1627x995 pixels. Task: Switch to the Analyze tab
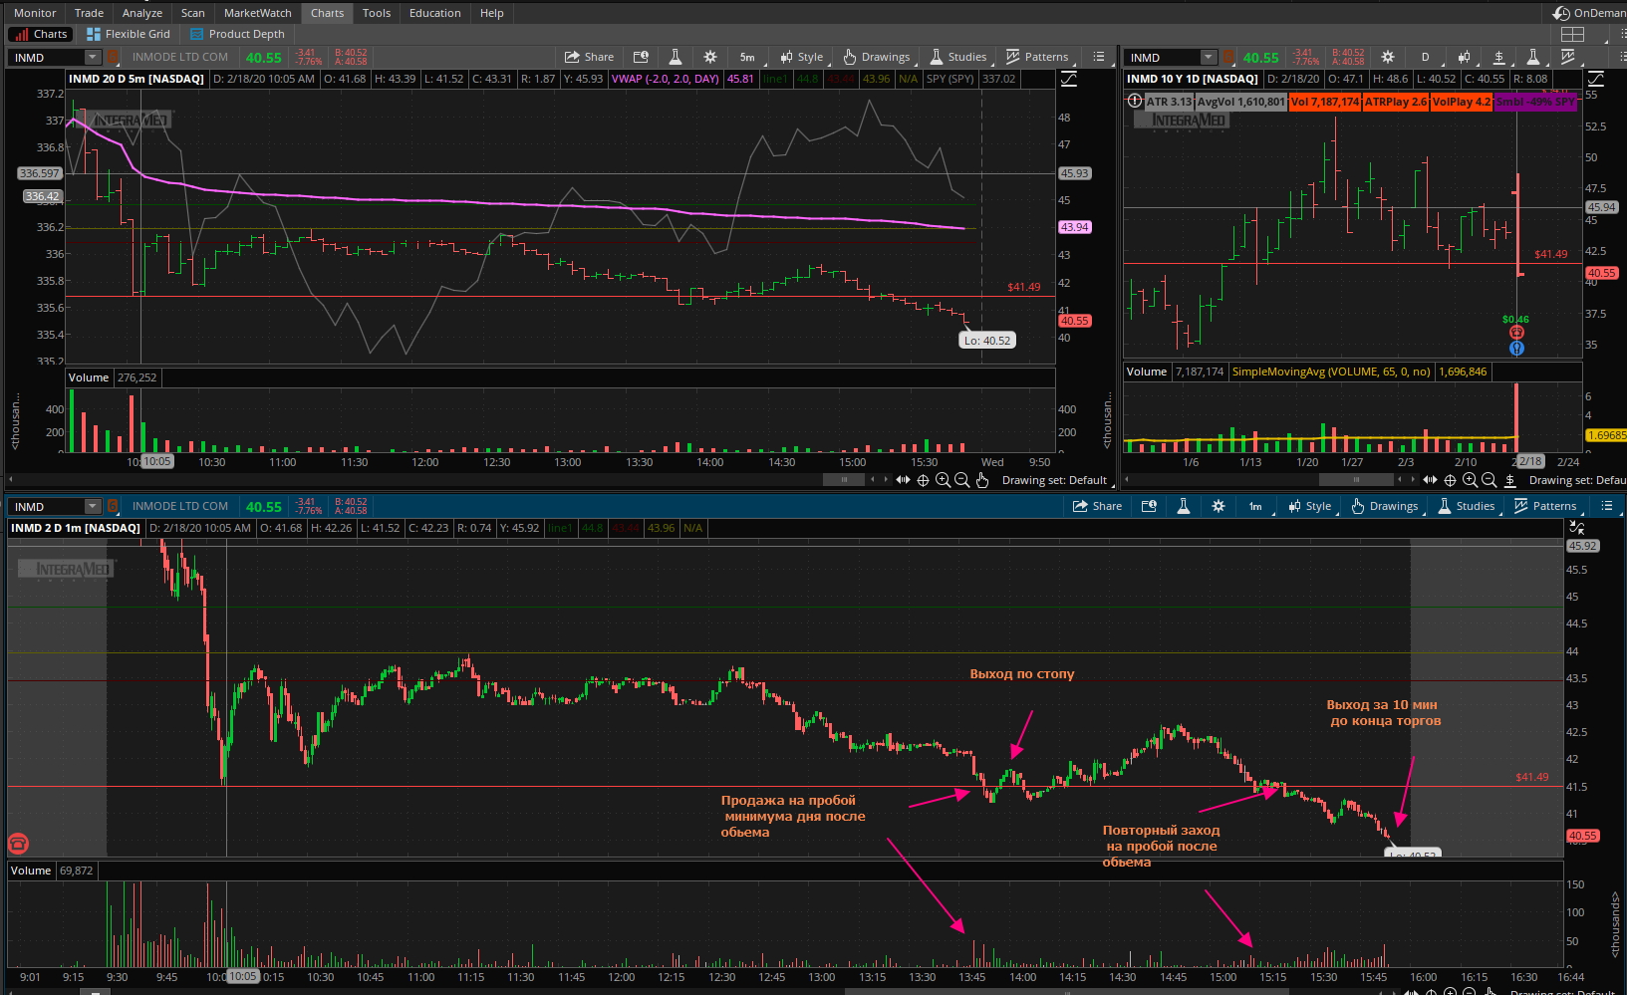pos(141,13)
